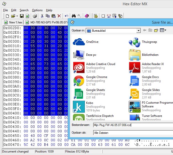Select the Google Sheets shortcut

click(x=89, y=94)
